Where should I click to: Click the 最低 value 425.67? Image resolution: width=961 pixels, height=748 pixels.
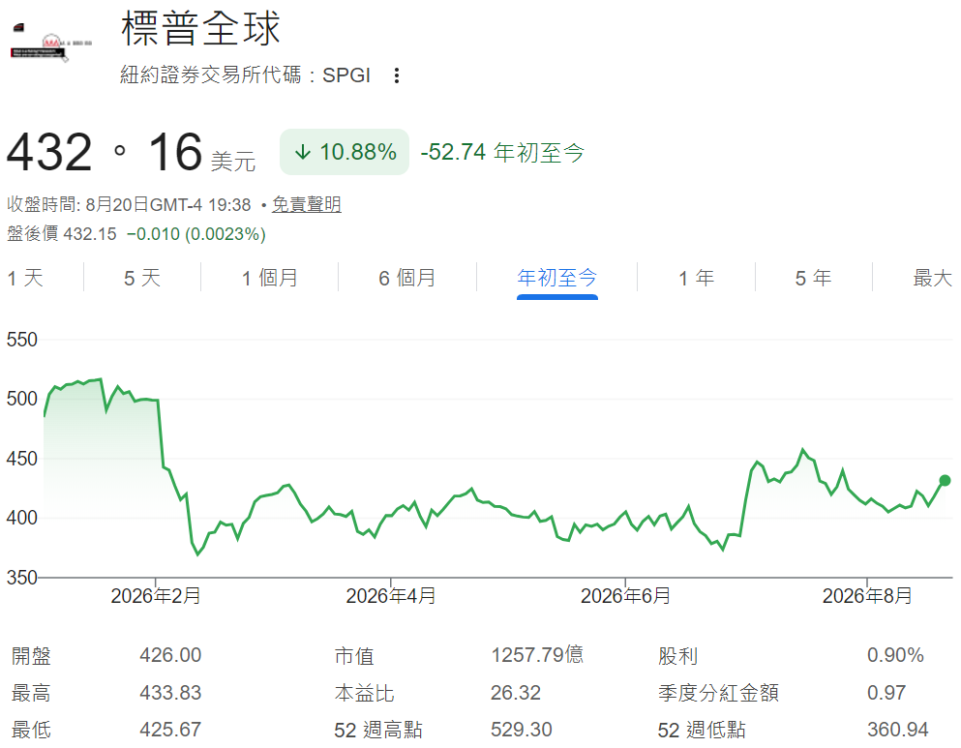point(170,730)
